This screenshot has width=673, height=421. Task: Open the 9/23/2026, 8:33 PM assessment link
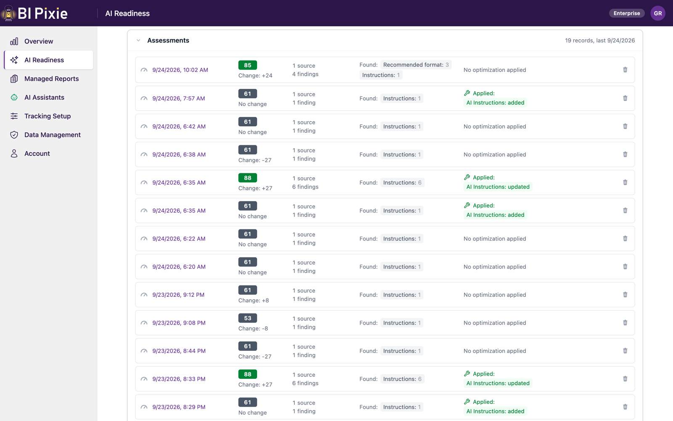tap(179, 379)
